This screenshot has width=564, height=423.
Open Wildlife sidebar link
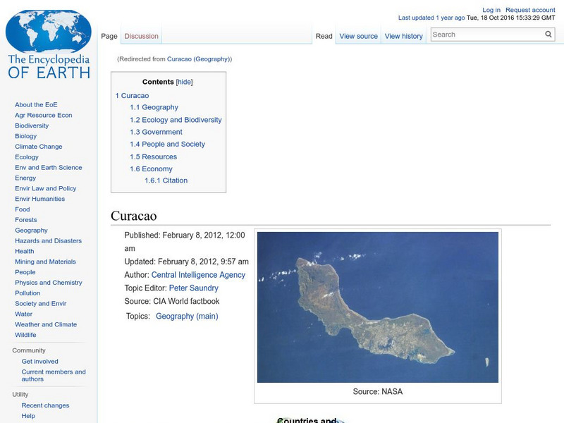(x=25, y=334)
